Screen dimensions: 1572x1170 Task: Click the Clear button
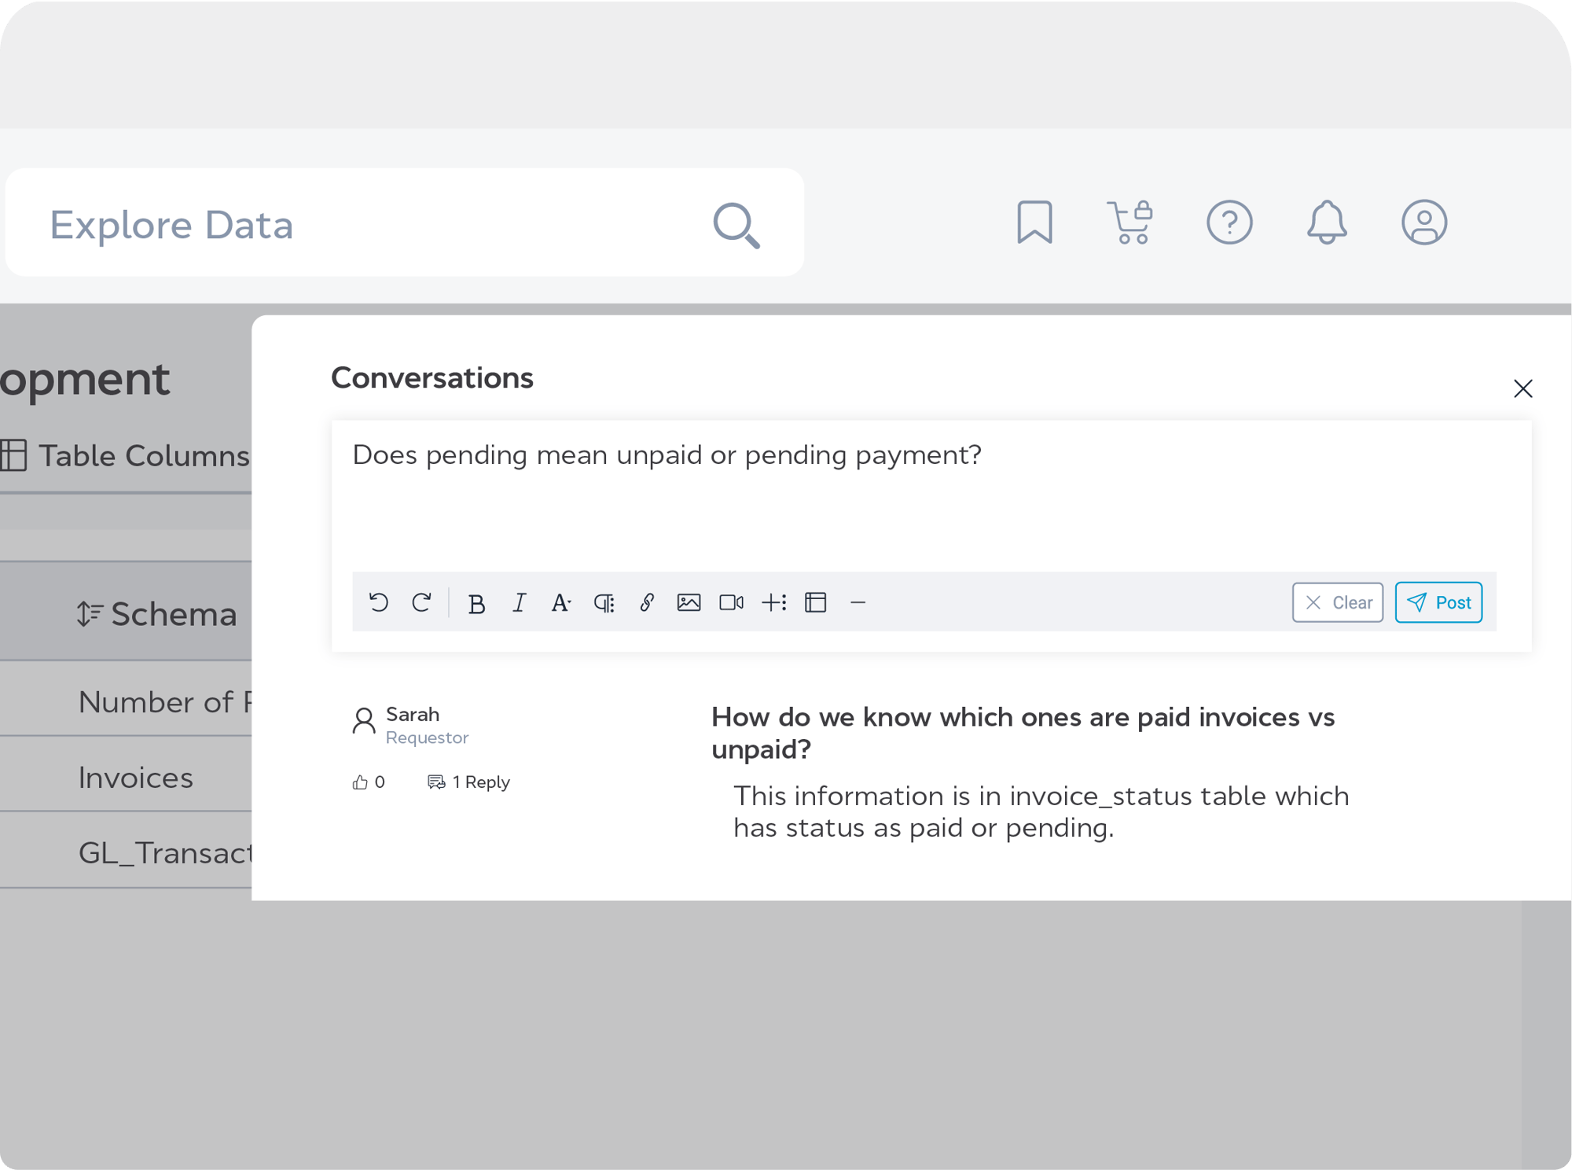click(x=1337, y=603)
